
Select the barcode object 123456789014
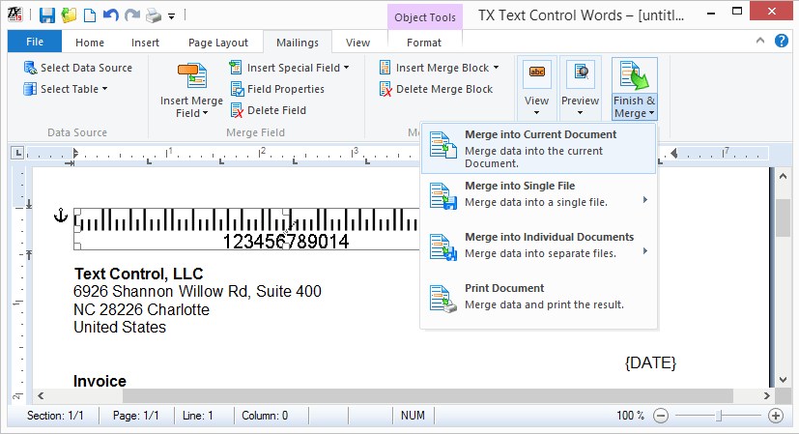coord(246,229)
